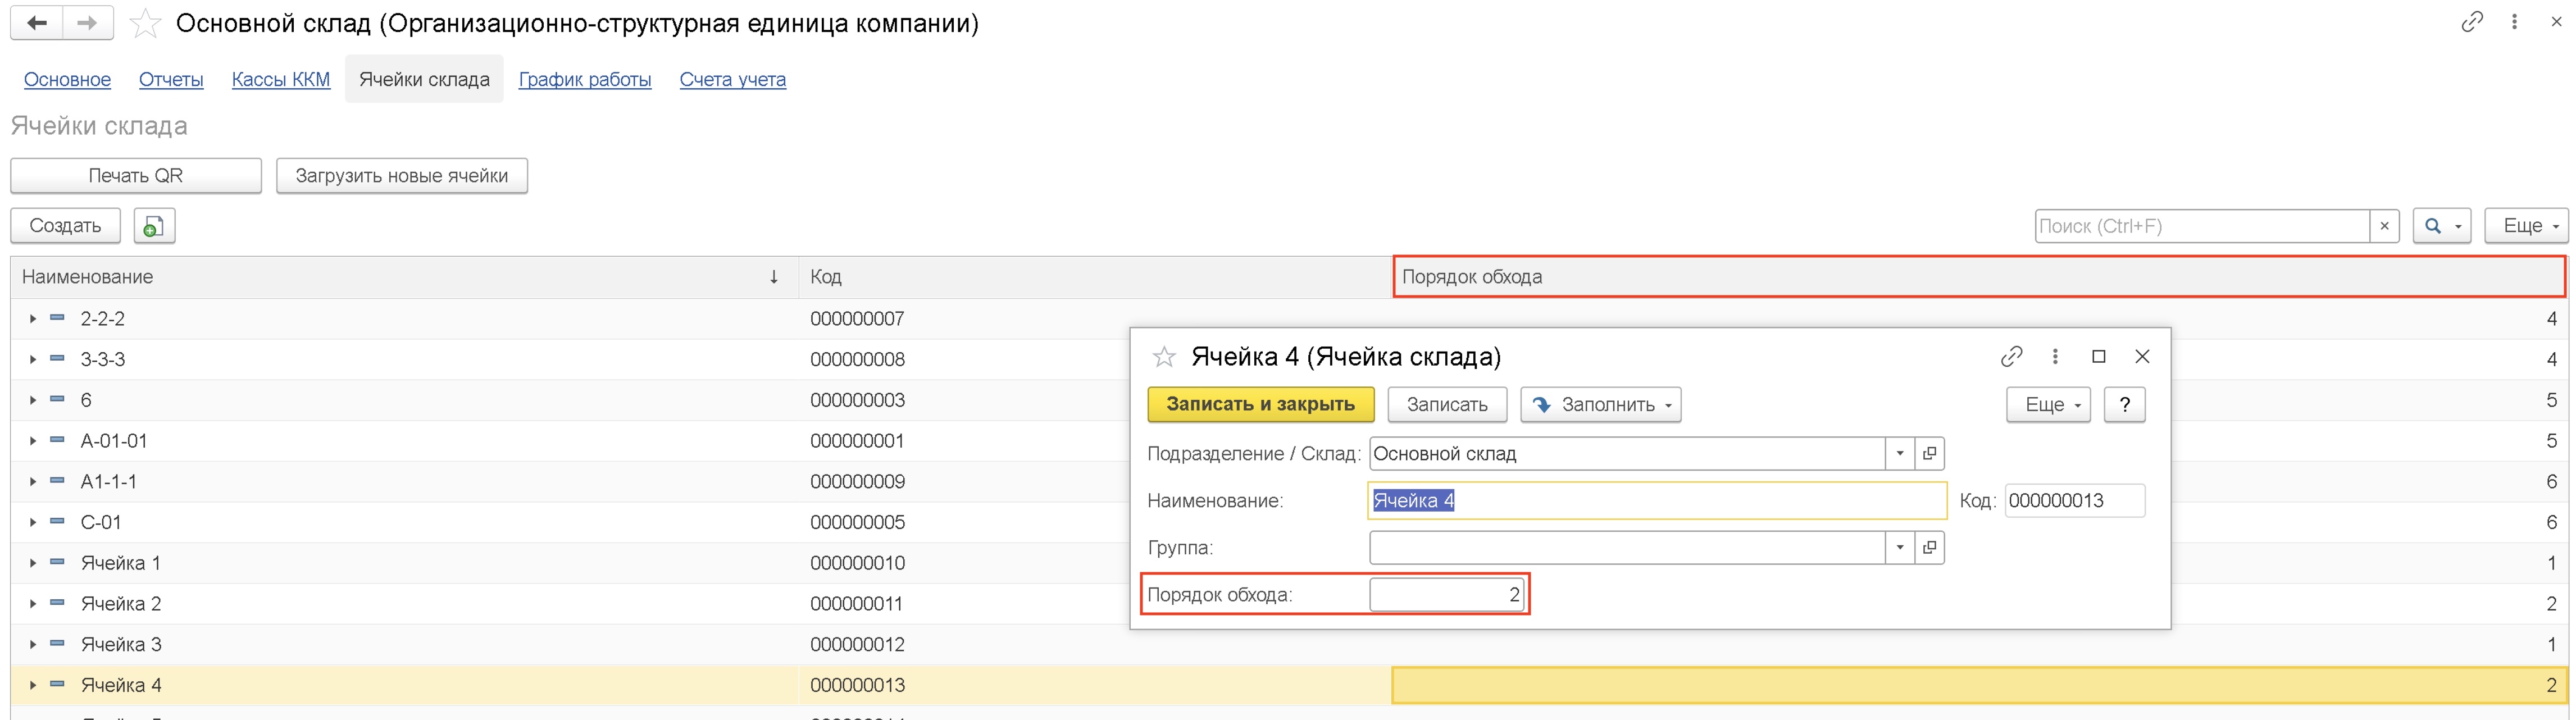Expand the Группа dropdown list
This screenshot has width=2576, height=720.
(x=1900, y=548)
